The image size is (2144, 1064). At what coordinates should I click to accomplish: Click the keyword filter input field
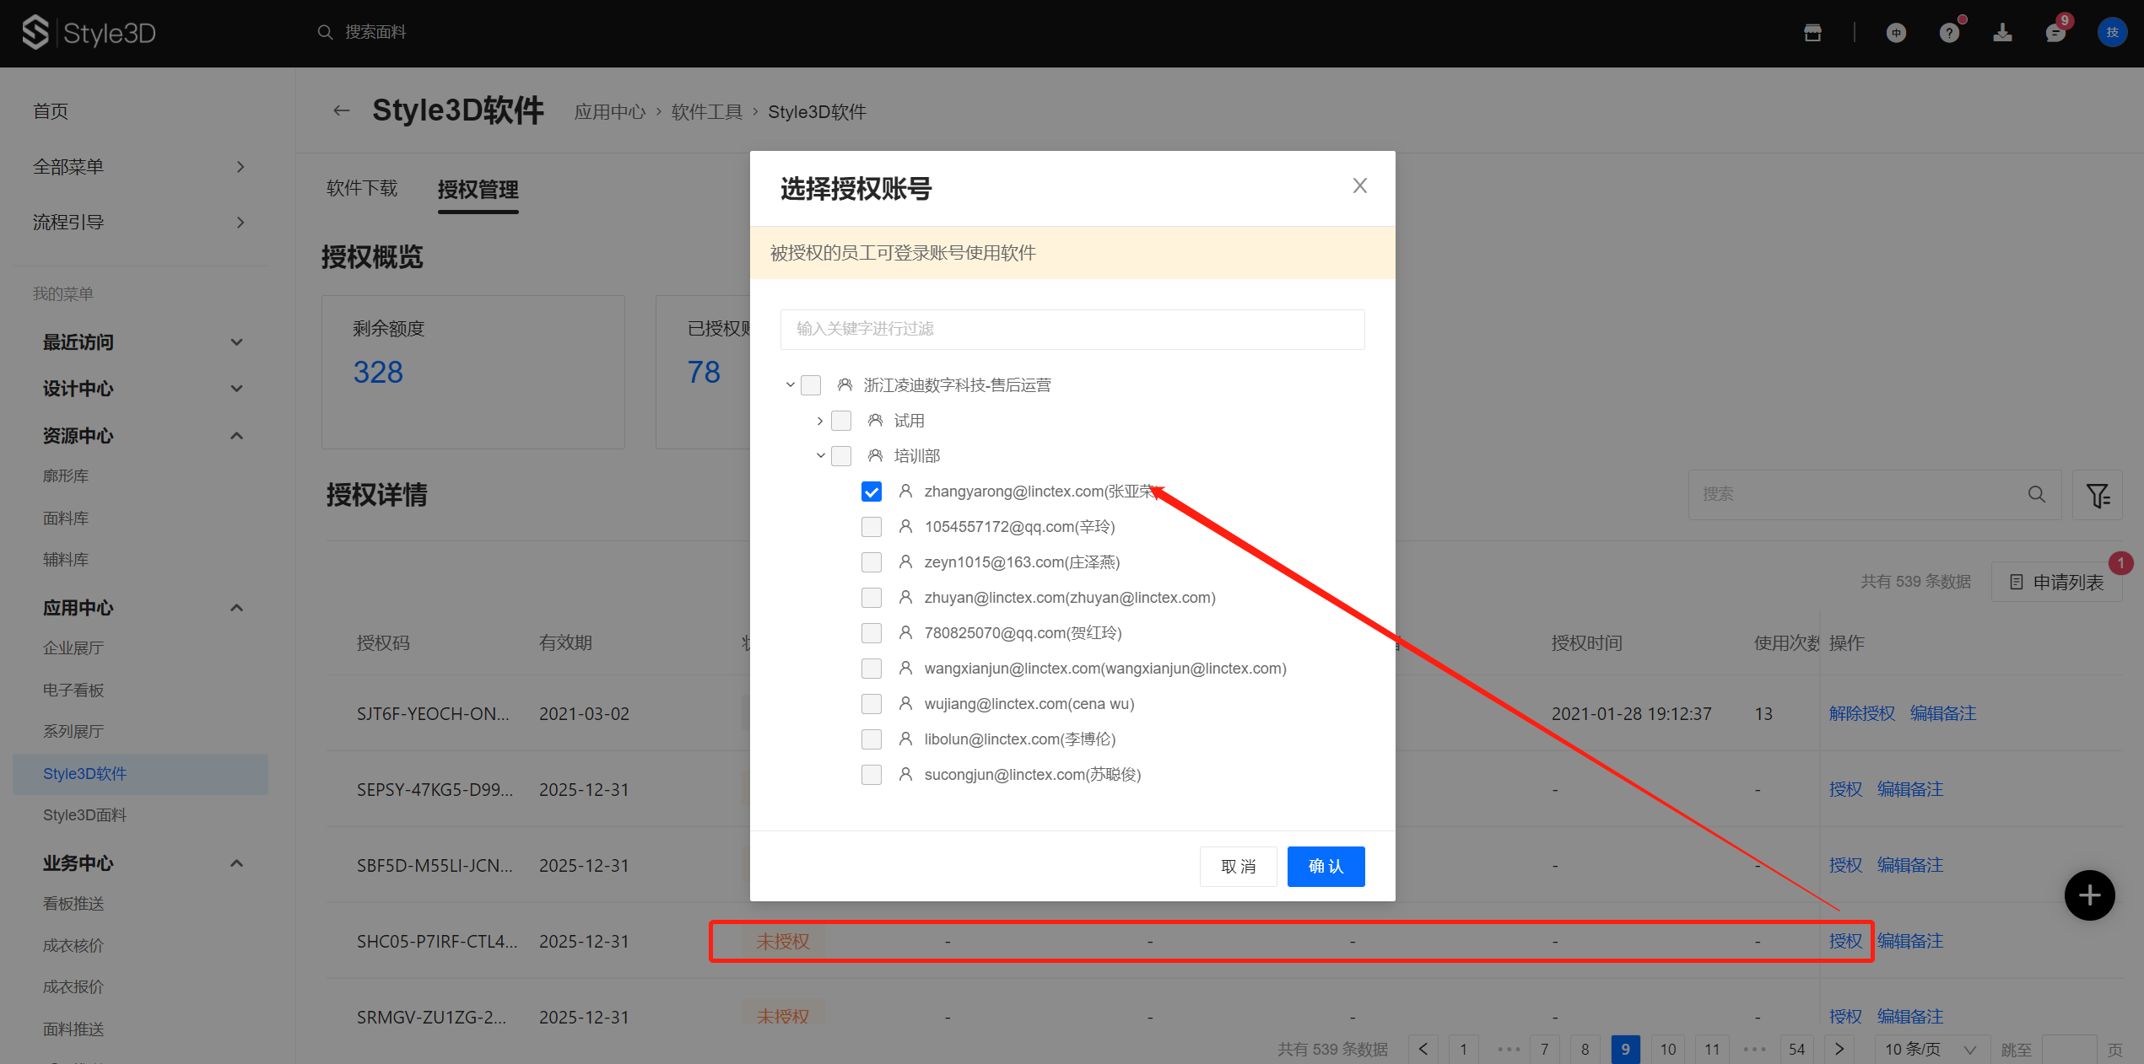pos(1072,329)
